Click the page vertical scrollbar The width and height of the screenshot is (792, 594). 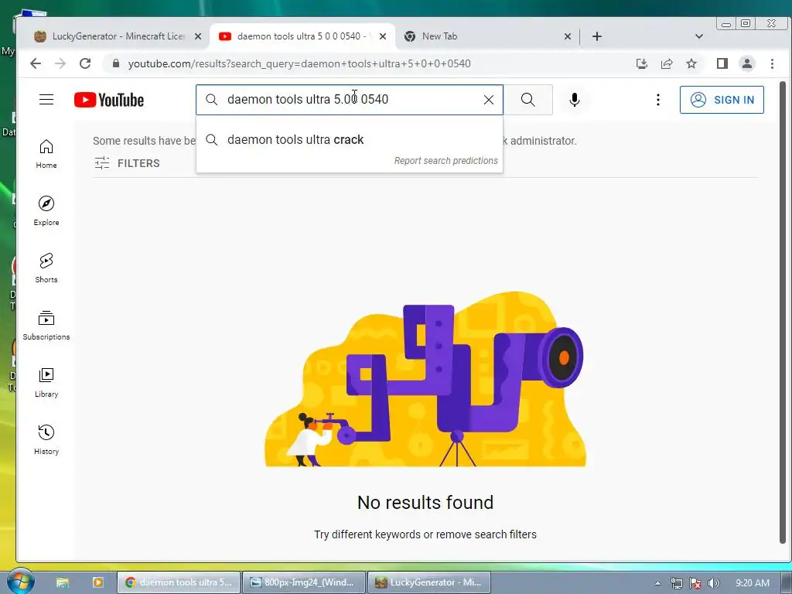click(x=783, y=312)
